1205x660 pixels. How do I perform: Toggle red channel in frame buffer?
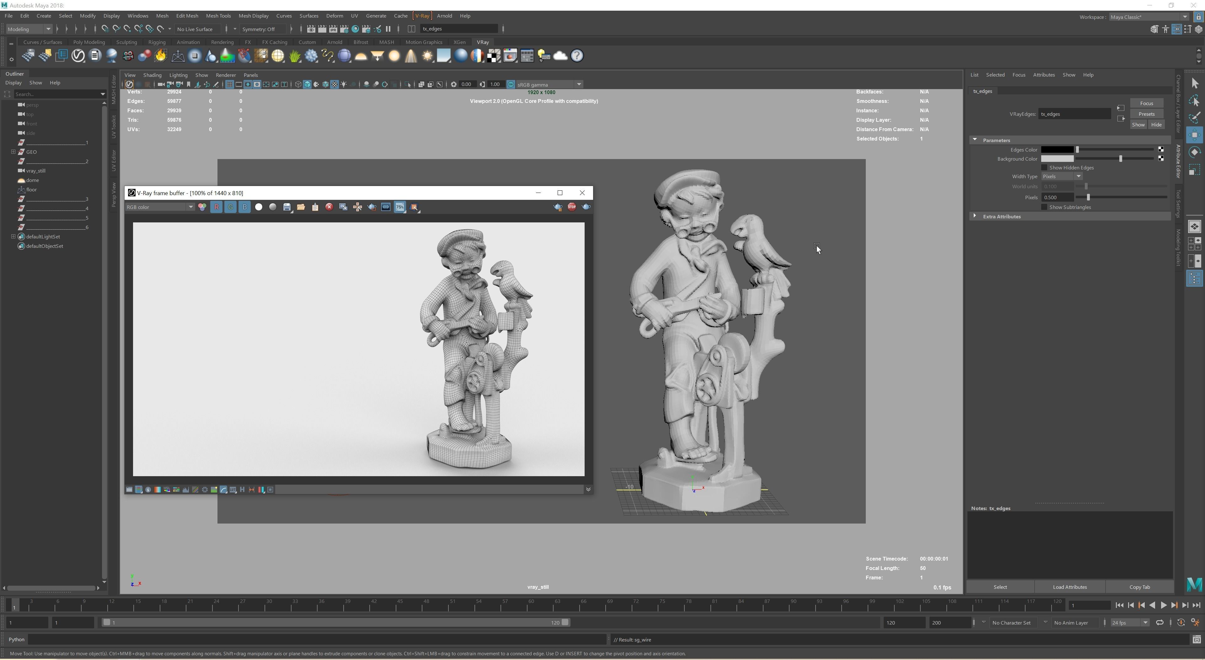(x=216, y=207)
